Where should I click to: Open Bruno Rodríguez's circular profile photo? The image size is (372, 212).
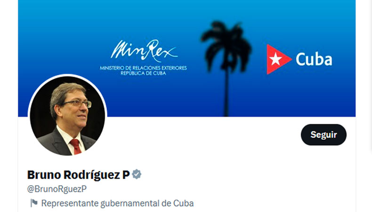(x=67, y=115)
